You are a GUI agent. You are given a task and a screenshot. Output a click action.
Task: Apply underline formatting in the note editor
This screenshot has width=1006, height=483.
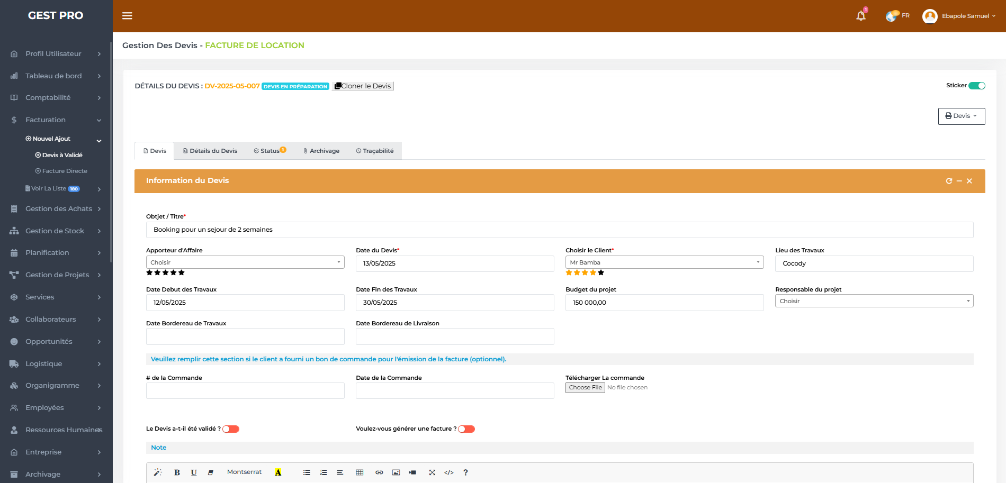(x=194, y=472)
